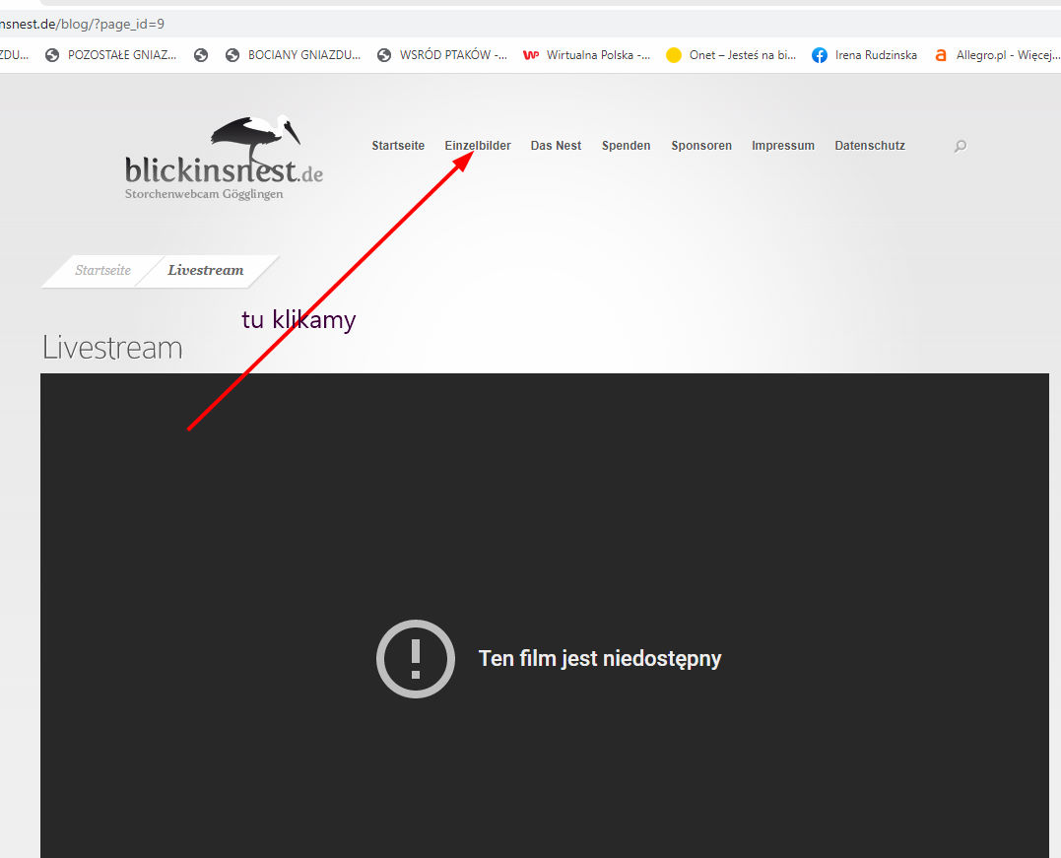Open the Datenschutz menu item
Image resolution: width=1061 pixels, height=858 pixels.
click(x=870, y=146)
